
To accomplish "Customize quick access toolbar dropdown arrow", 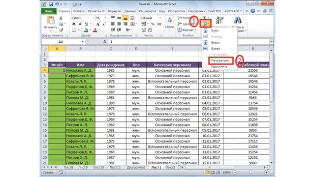I will [x=81, y=4].
